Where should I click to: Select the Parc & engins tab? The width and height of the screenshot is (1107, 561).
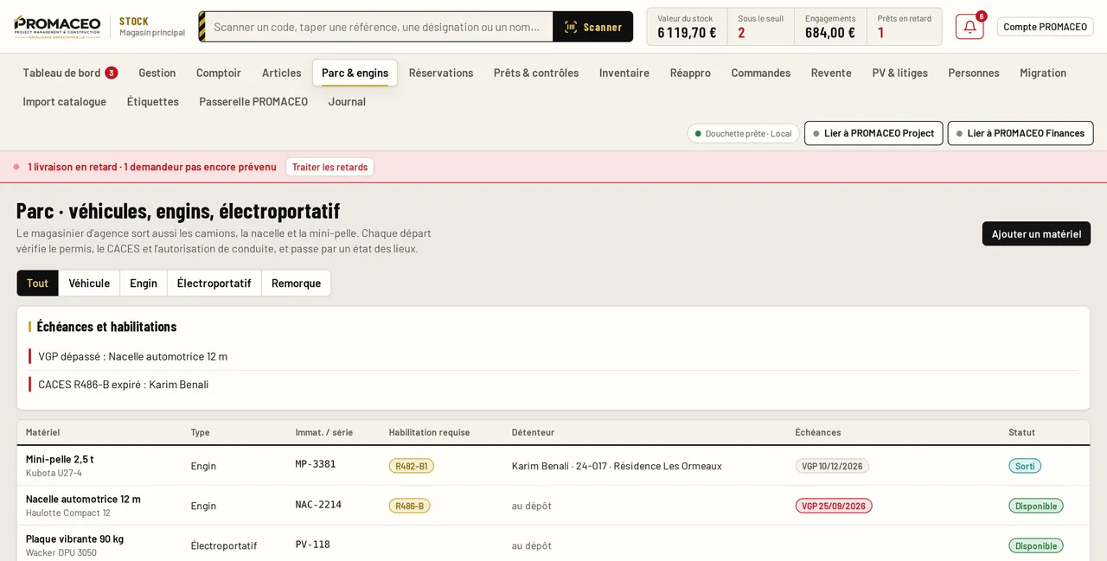coord(355,73)
